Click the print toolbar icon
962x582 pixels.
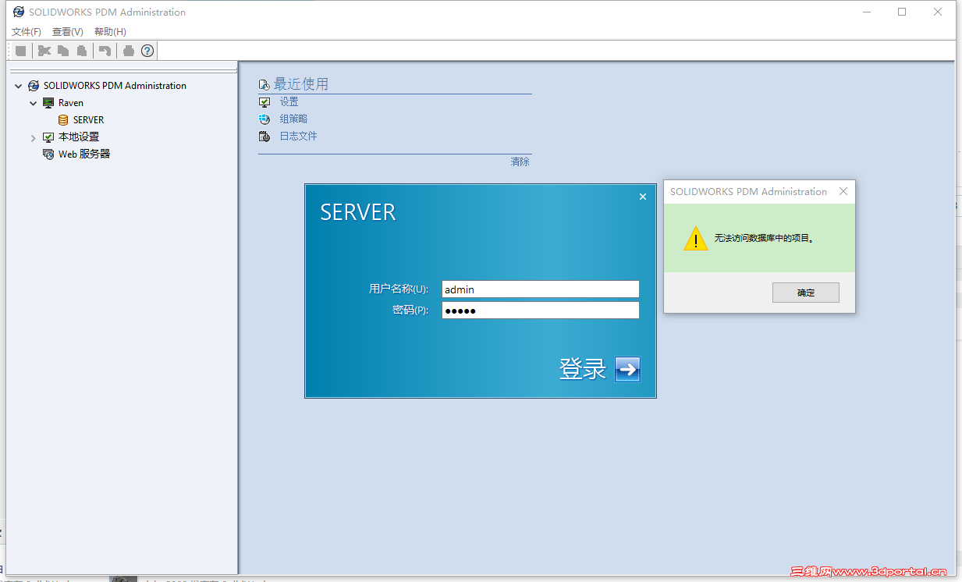coord(129,51)
